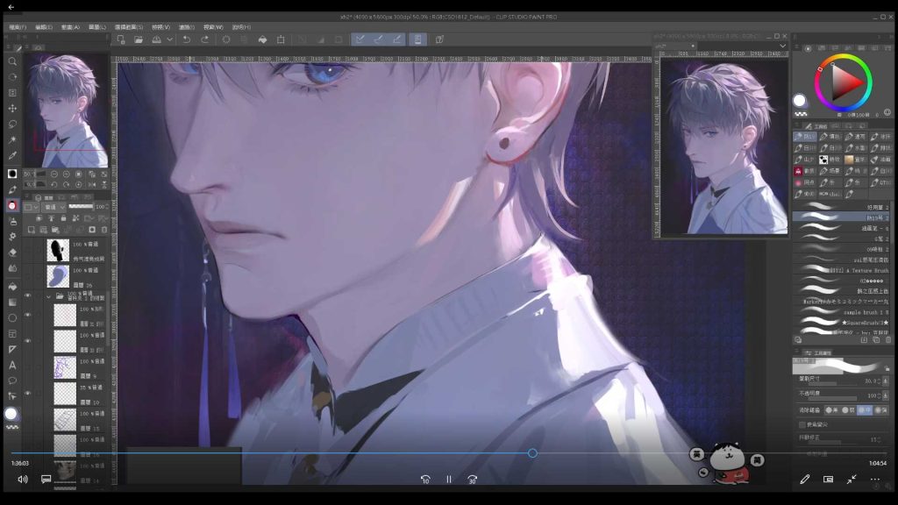Click the Fill bucket icon in the command bar
This screenshot has height=505, width=898.
click(262, 39)
